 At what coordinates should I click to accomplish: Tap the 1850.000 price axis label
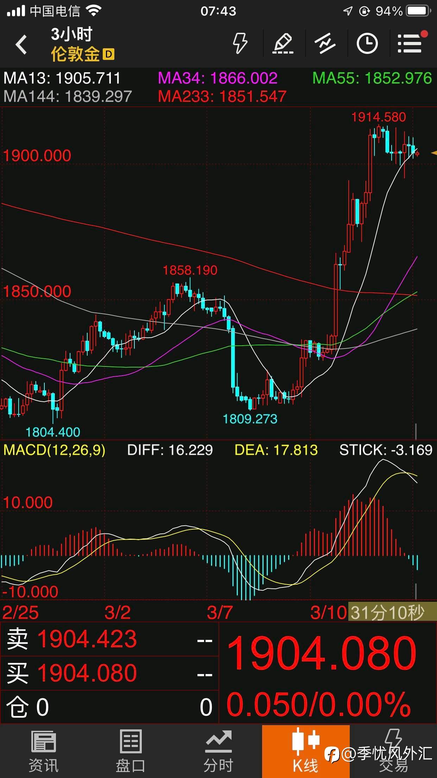tap(37, 292)
